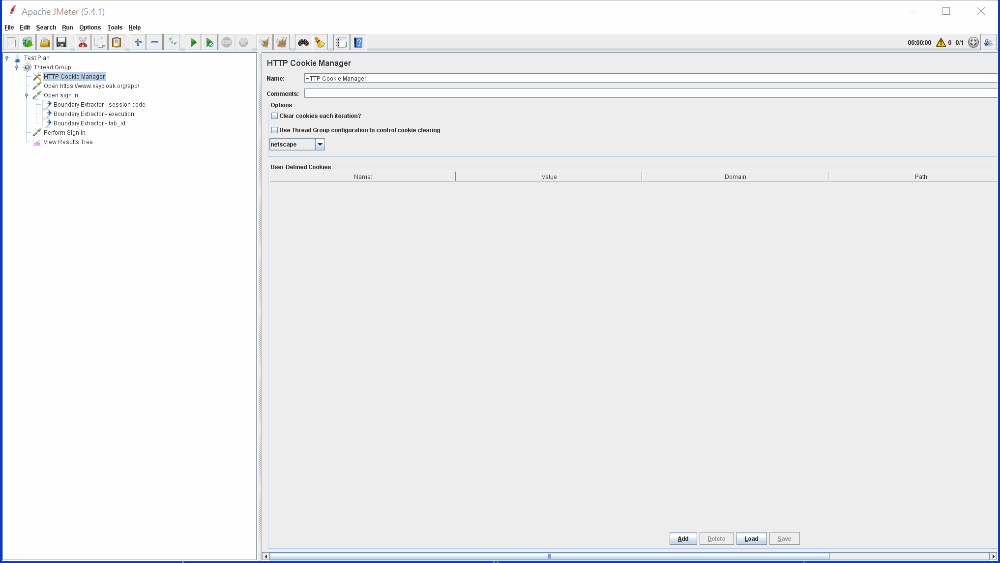Open the Options menu
1000x563 pixels.
coord(90,28)
